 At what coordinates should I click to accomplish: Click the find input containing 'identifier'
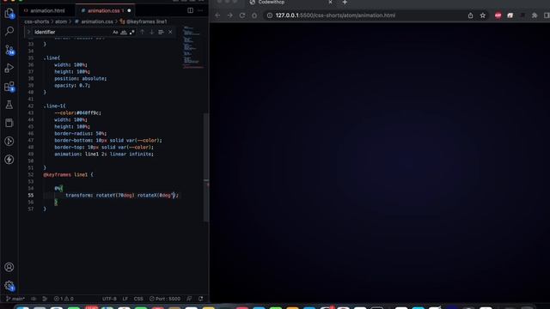coord(72,32)
